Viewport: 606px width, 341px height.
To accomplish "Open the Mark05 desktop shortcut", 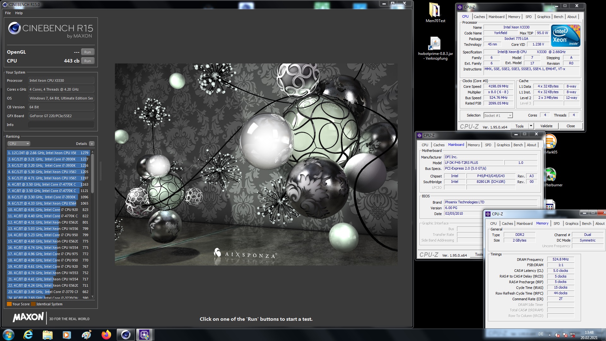I will [x=551, y=144].
